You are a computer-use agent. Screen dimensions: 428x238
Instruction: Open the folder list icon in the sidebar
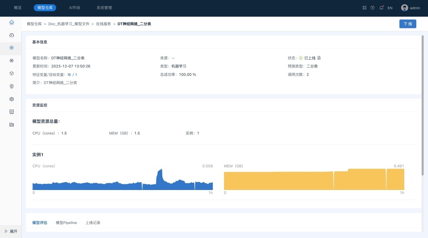pyautogui.click(x=12, y=125)
